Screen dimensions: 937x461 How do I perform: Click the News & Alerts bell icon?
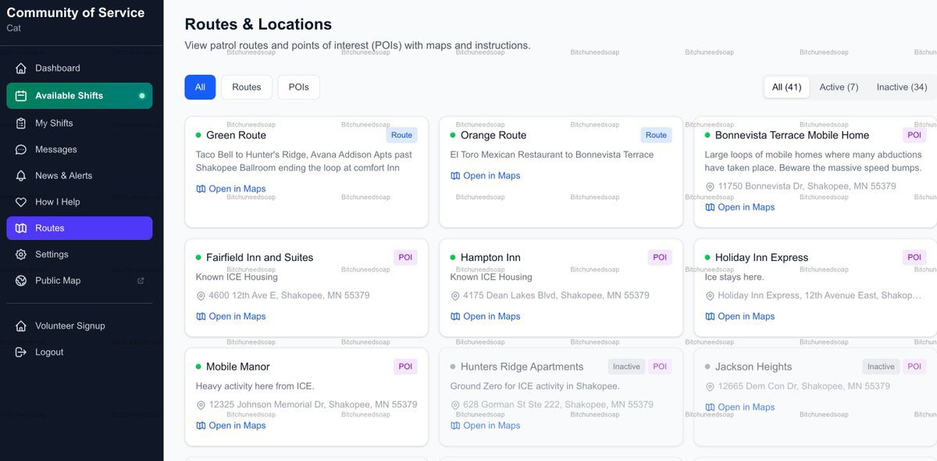tap(21, 176)
